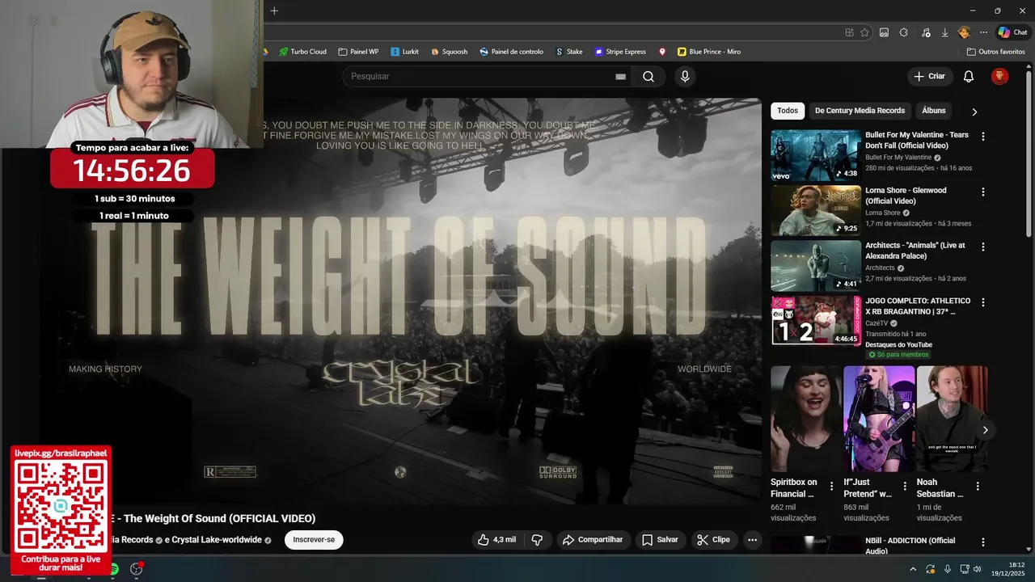Click Inscrever-se subscribe button
This screenshot has width=1035, height=582.
pyautogui.click(x=314, y=540)
